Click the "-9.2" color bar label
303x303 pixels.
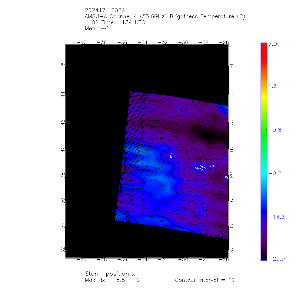tap(275, 173)
